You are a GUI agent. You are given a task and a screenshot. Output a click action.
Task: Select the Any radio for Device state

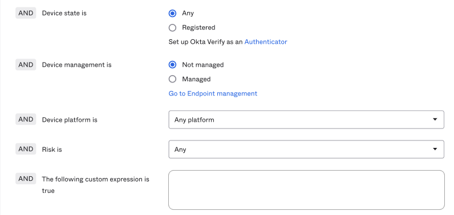click(172, 13)
